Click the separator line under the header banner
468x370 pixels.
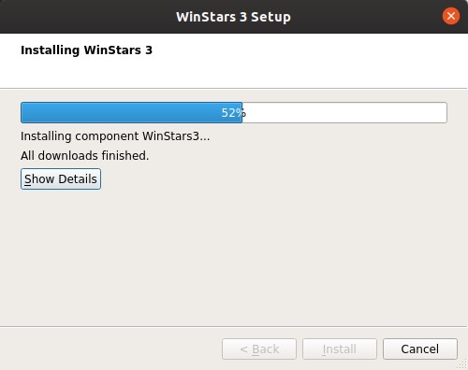tap(234, 89)
